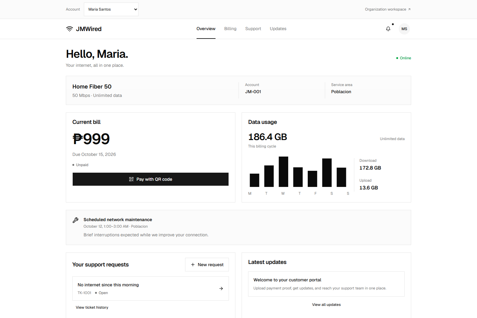
Task: Click the Home Fiber 50 plan name
Action: coord(92,87)
